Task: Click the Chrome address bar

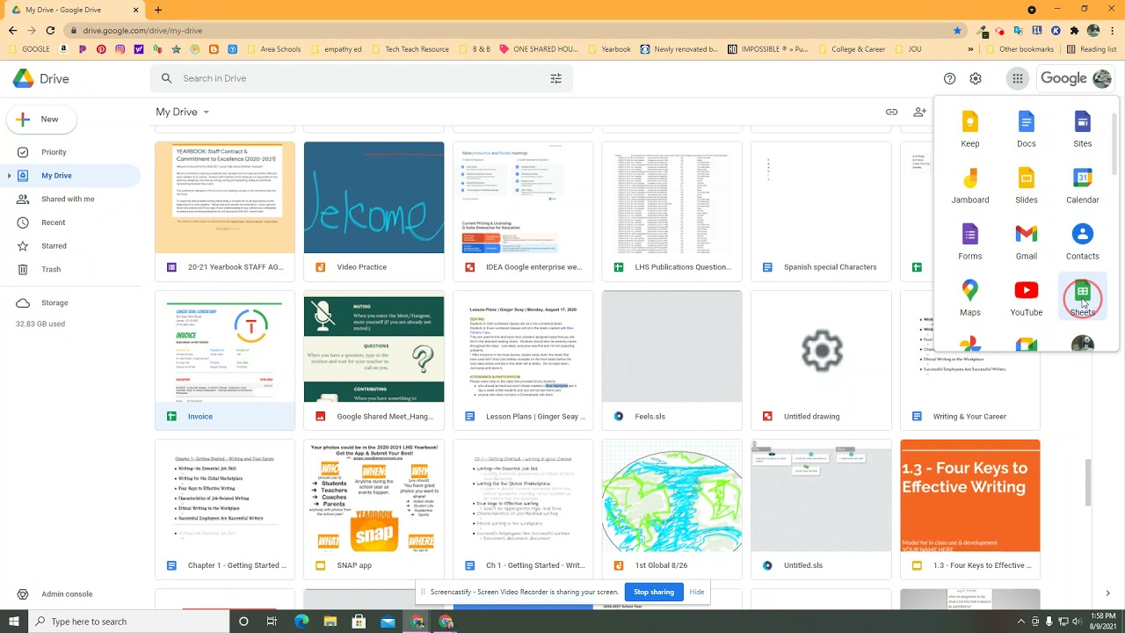Action: coord(510,30)
